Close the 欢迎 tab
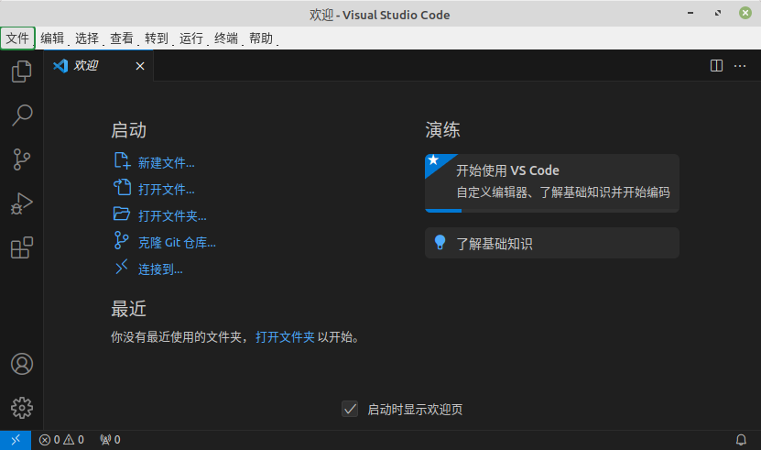This screenshot has height=450, width=761. 140,66
